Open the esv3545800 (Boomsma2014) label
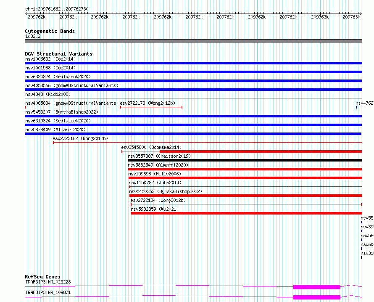Viewport: 374px width, 302px height. pyautogui.click(x=151, y=147)
